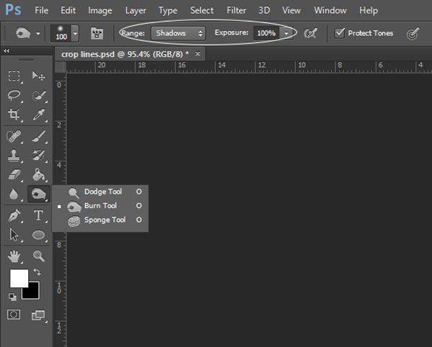Select the Eraser tool
This screenshot has width=432, height=347.
click(x=14, y=175)
